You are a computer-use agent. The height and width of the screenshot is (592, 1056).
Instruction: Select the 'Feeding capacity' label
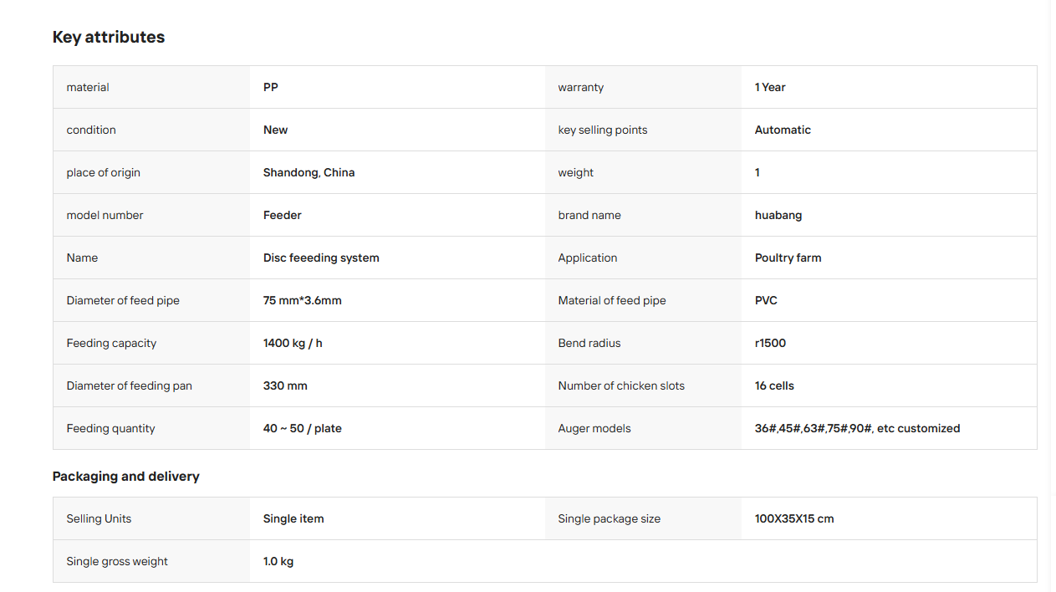111,343
